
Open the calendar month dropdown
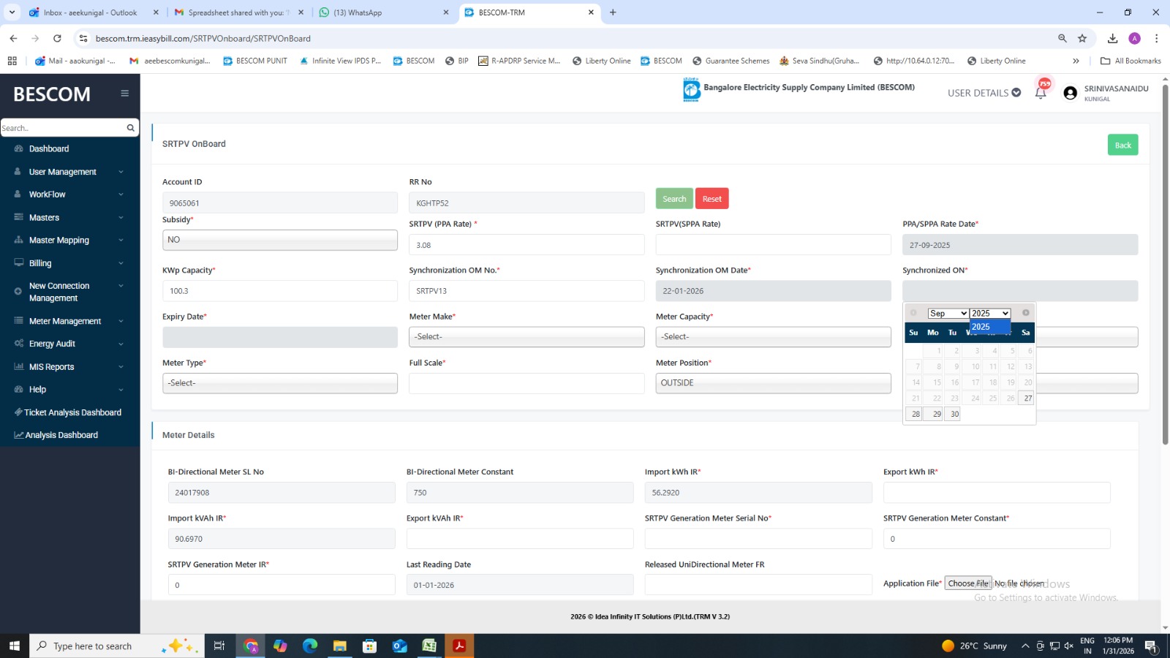[x=948, y=314]
